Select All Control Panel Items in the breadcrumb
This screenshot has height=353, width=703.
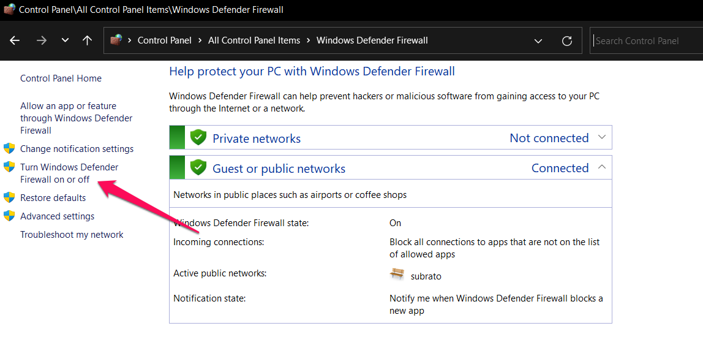(254, 40)
